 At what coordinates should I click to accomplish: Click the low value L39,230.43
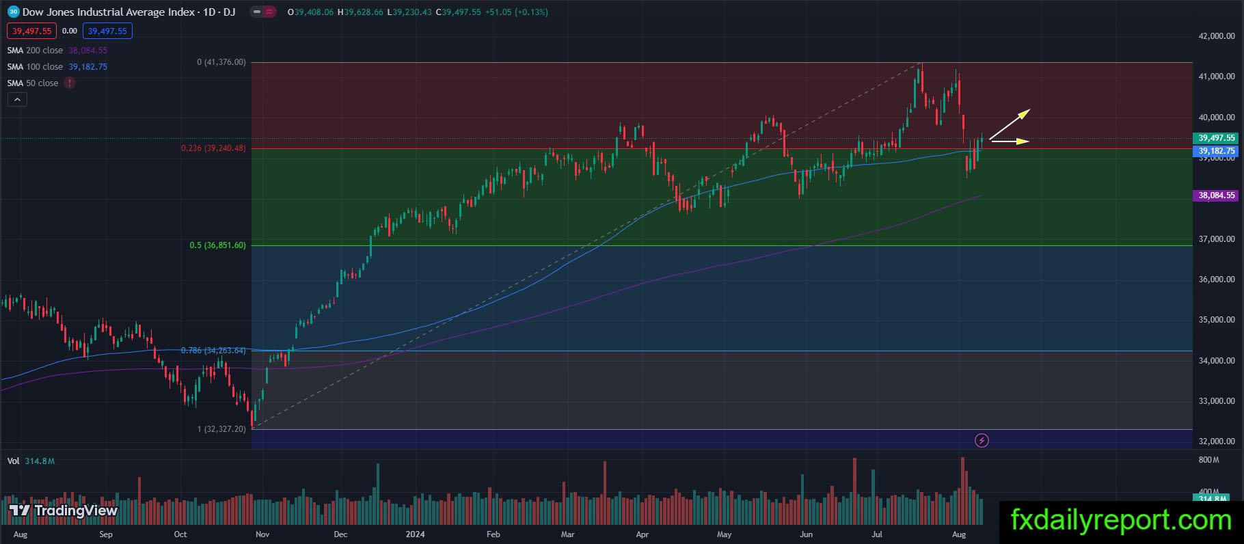pyautogui.click(x=409, y=12)
